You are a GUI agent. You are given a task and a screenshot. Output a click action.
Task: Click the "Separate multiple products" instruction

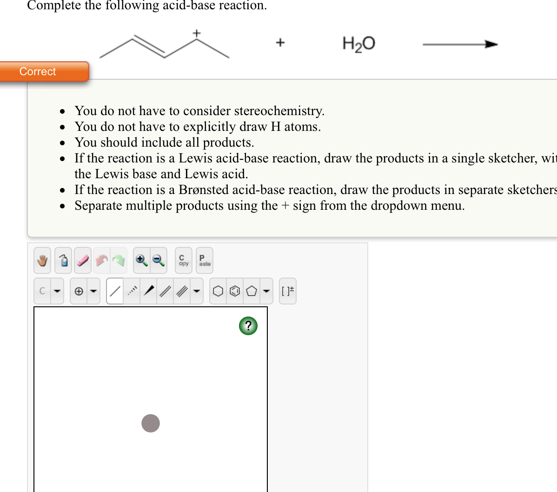click(x=270, y=205)
